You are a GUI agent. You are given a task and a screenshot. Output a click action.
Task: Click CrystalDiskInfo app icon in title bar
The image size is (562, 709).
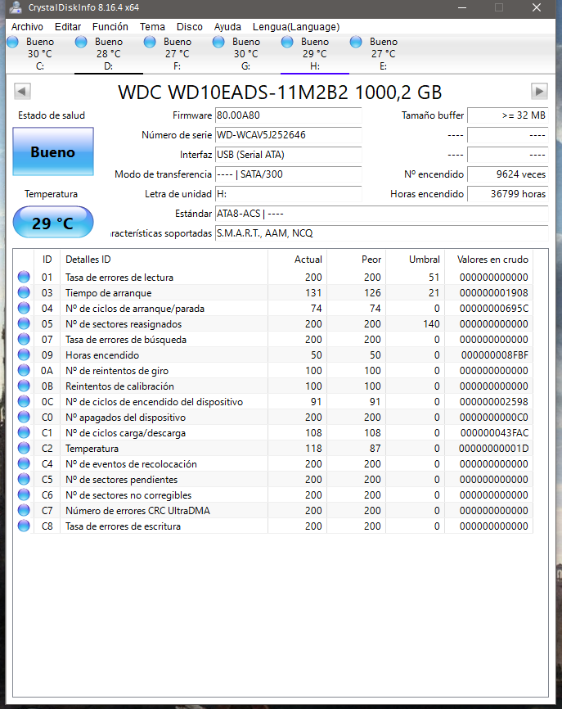pyautogui.click(x=16, y=7)
